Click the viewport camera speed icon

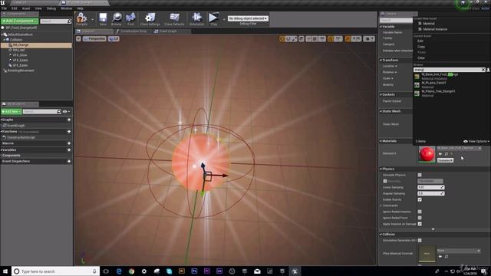[x=368, y=39]
